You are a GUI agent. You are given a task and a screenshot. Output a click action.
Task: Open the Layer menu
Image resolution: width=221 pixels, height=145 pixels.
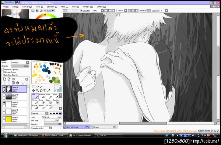click(39, 7)
